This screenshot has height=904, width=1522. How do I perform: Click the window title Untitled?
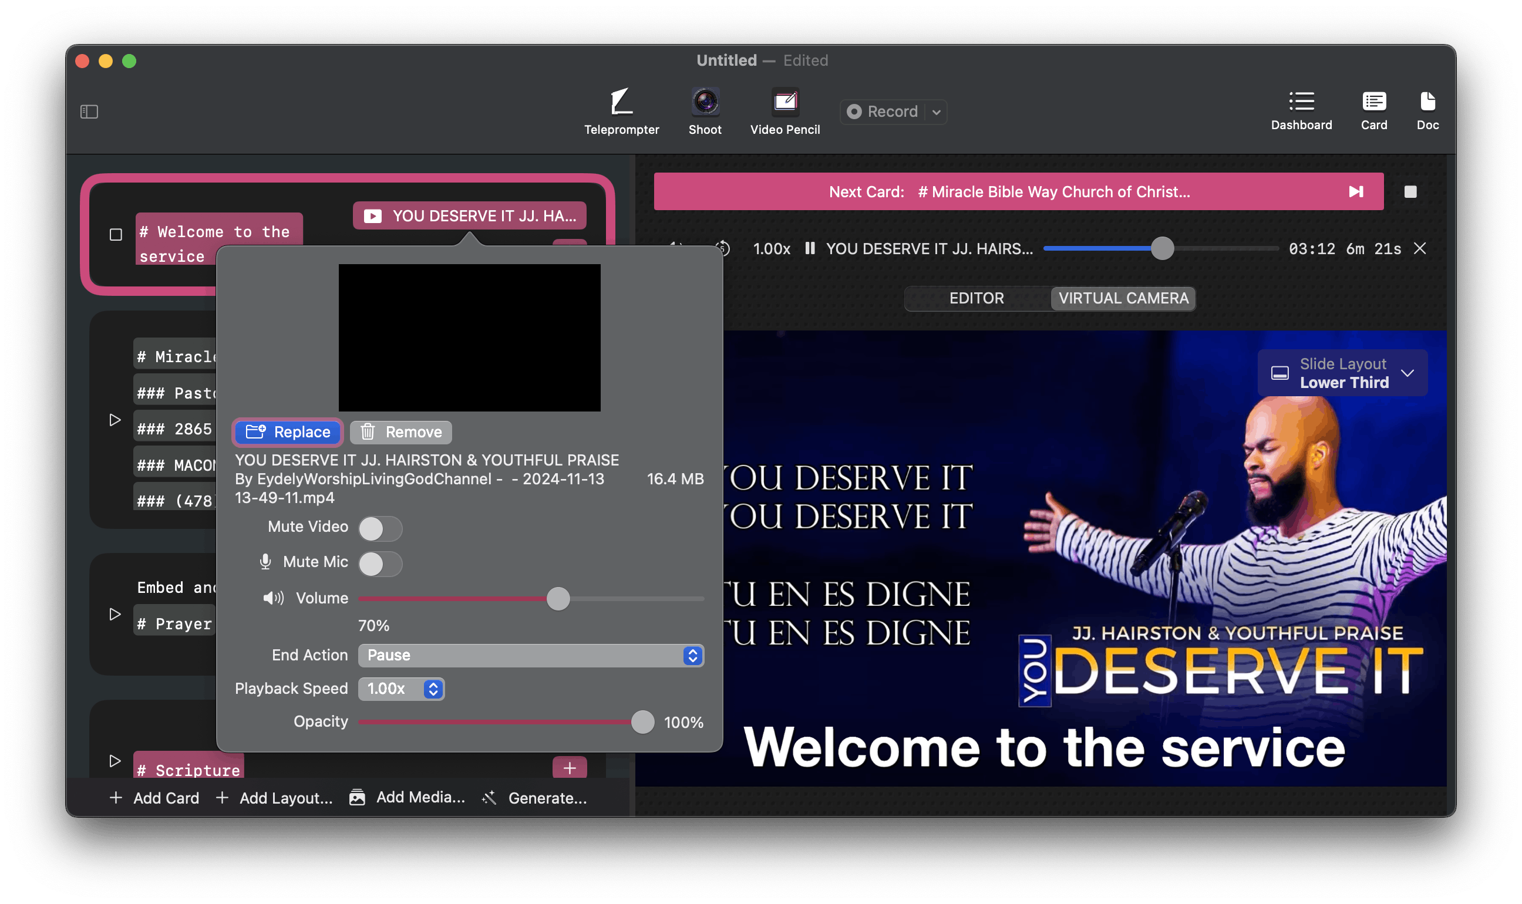point(726,60)
